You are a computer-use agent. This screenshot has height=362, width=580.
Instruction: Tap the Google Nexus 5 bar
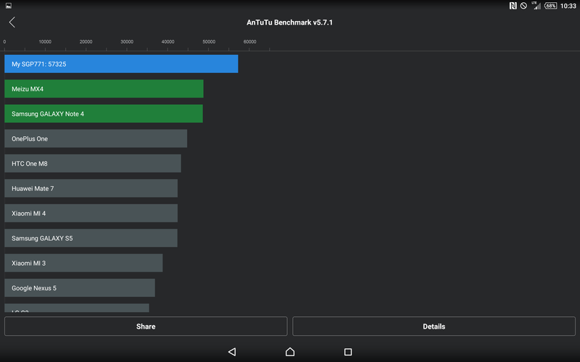pos(80,288)
